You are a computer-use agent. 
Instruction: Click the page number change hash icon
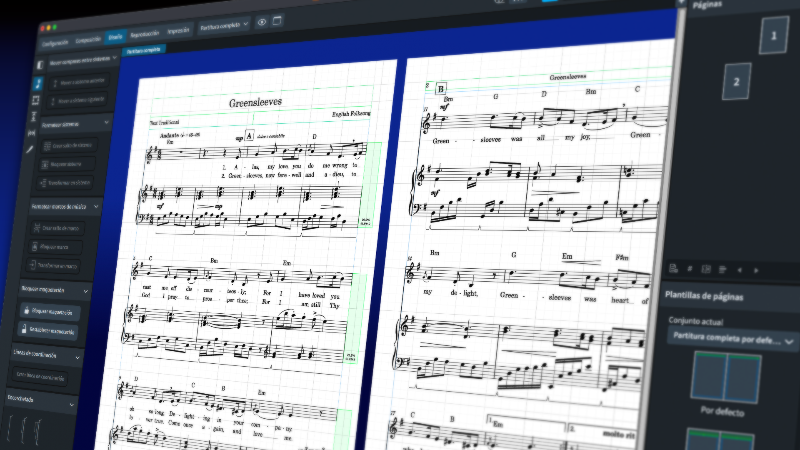click(x=690, y=269)
